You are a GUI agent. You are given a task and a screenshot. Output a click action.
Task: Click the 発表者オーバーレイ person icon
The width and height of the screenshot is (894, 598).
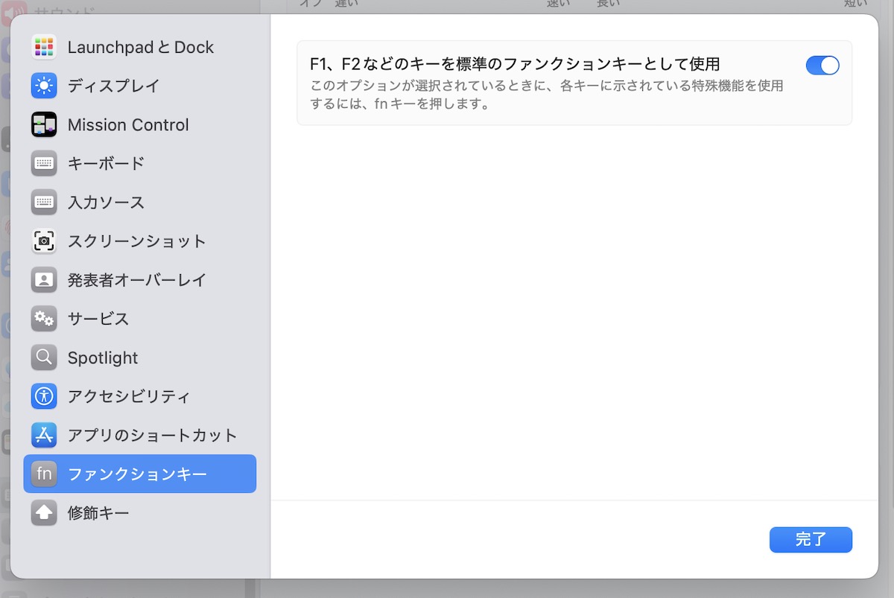[44, 280]
